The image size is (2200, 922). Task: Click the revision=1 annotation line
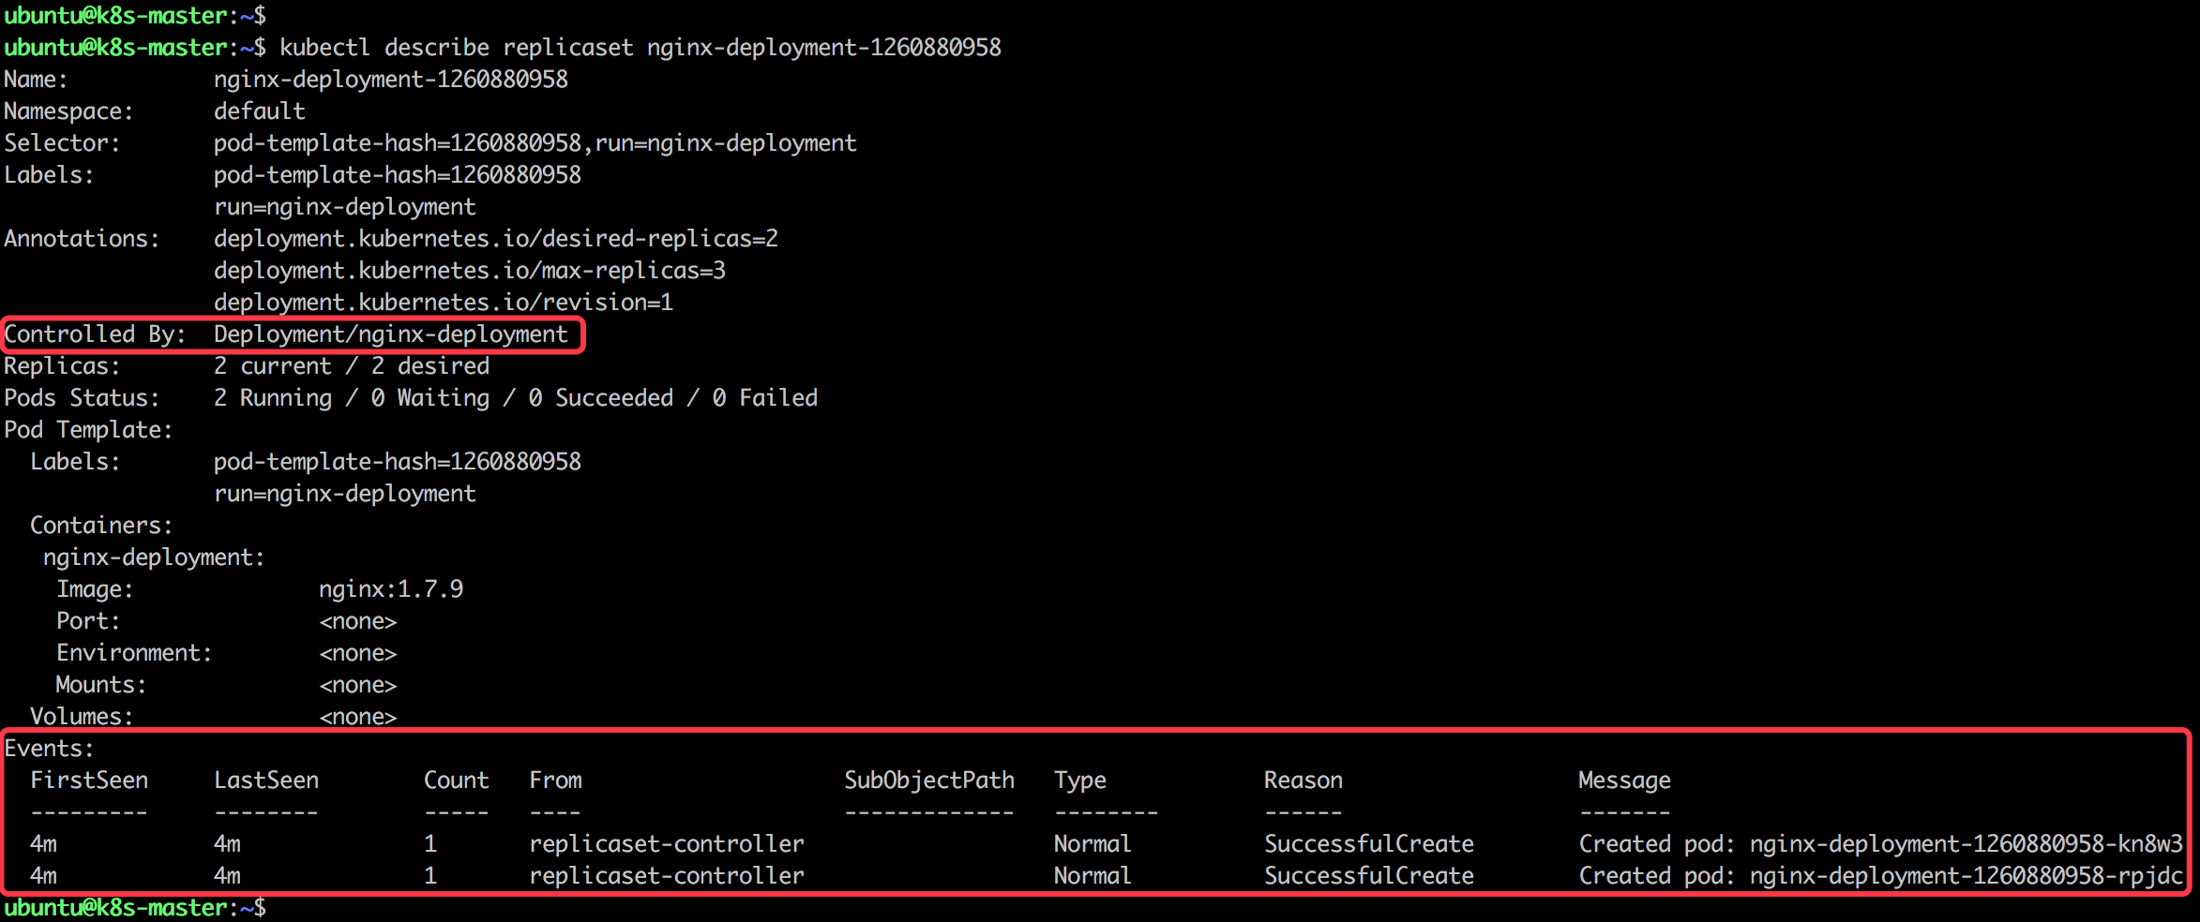pos(444,303)
